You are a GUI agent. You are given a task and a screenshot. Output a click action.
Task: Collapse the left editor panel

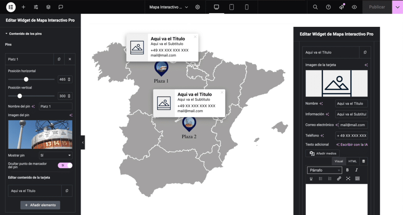click(83, 143)
